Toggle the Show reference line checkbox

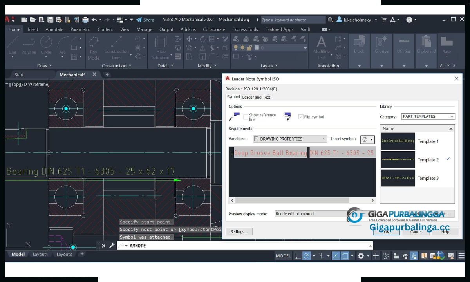(246, 117)
